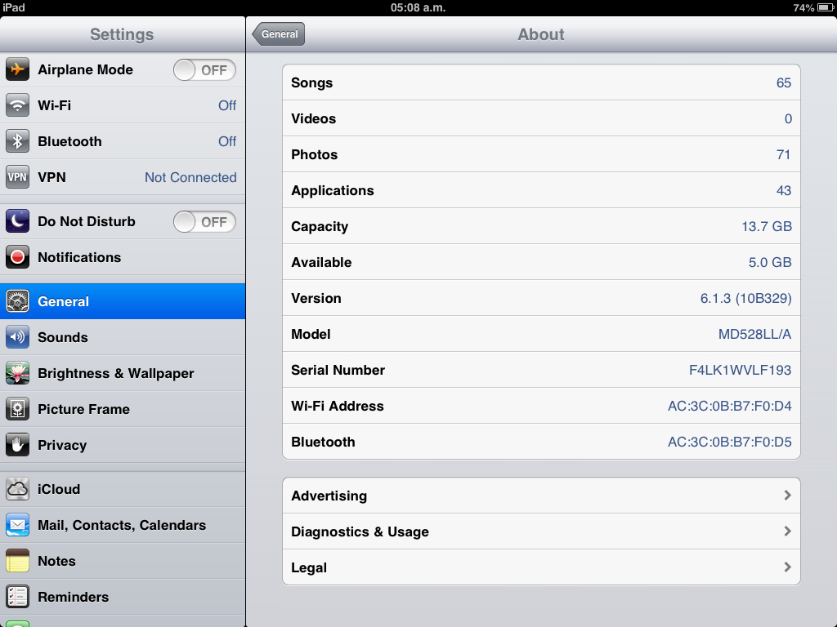Image resolution: width=837 pixels, height=627 pixels.
Task: Tap Wi-Fi Address AC:3C:0B:B7:F0:D4
Action: point(730,406)
